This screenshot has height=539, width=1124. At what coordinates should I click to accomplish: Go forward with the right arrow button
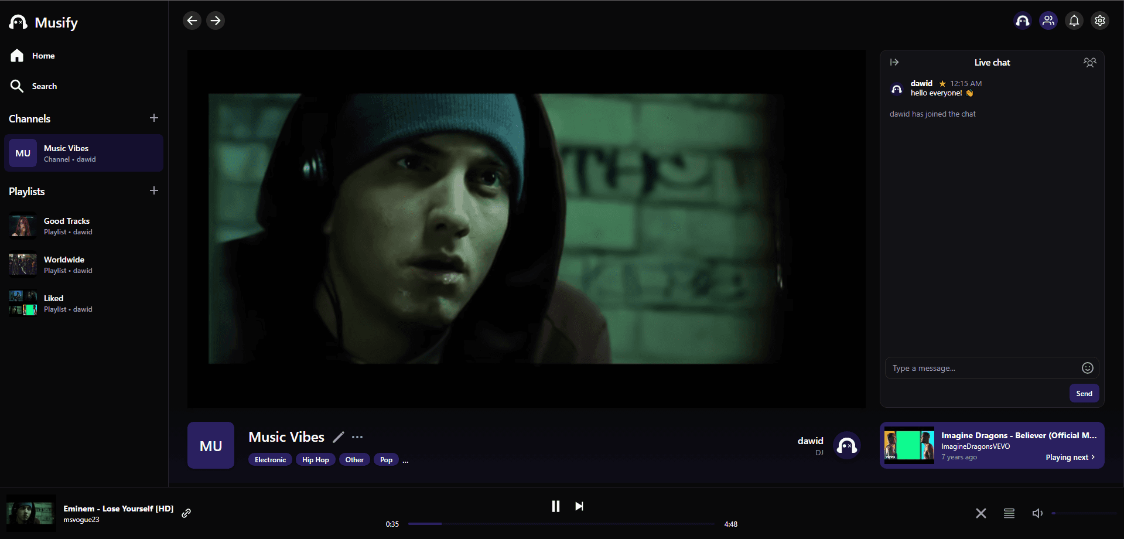click(x=216, y=21)
